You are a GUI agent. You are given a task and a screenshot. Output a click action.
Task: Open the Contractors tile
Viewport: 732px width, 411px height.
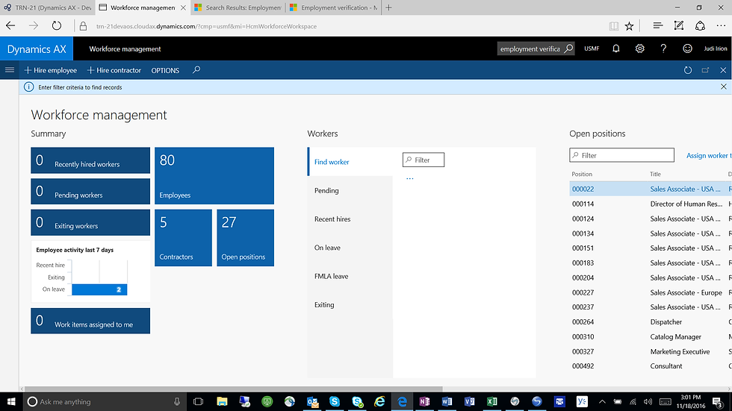(184, 238)
